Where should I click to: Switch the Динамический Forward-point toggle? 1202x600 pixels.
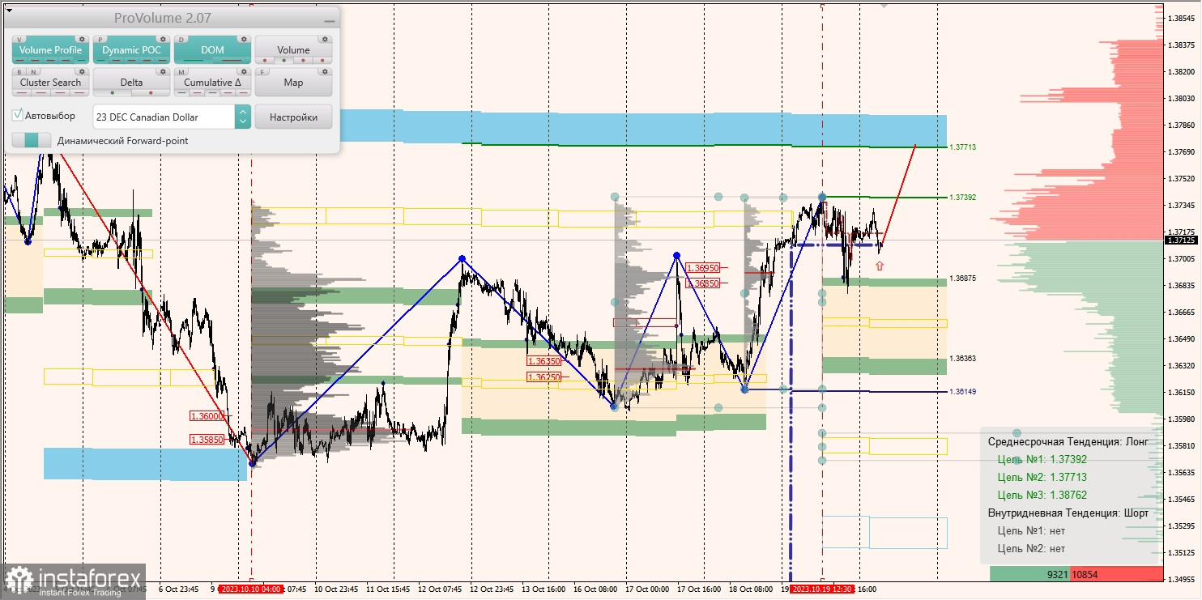[32, 140]
